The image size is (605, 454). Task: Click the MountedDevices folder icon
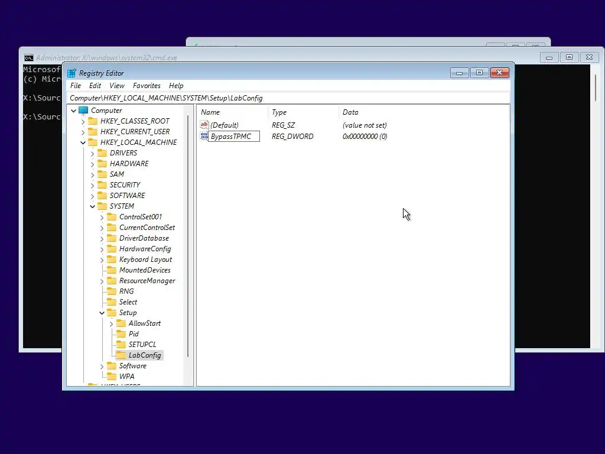112,270
